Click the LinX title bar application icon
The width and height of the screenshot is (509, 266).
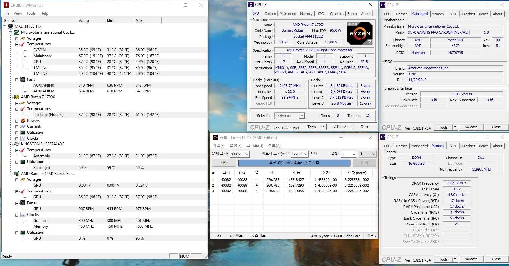click(x=215, y=138)
